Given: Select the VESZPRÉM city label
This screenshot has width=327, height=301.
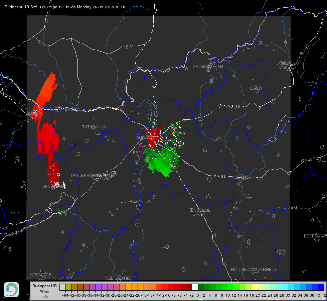Looking at the screenshot, I should pyautogui.click(x=53, y=187).
